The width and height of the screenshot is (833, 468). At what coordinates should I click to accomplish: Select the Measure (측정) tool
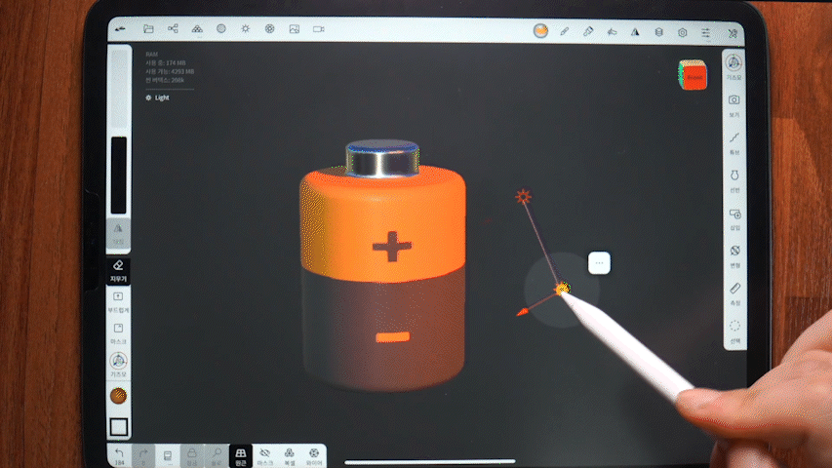click(735, 292)
